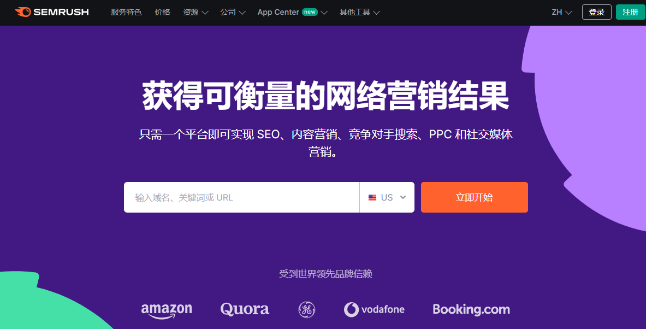Open the App Center dropdown

[292, 13]
